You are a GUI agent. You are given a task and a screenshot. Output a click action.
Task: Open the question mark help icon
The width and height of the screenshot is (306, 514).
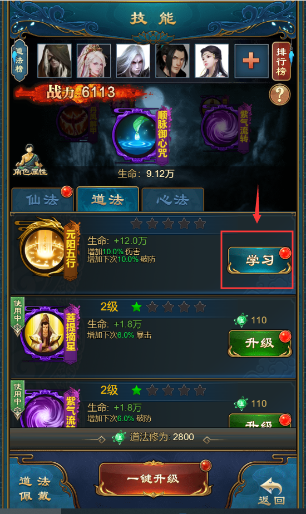(x=279, y=95)
